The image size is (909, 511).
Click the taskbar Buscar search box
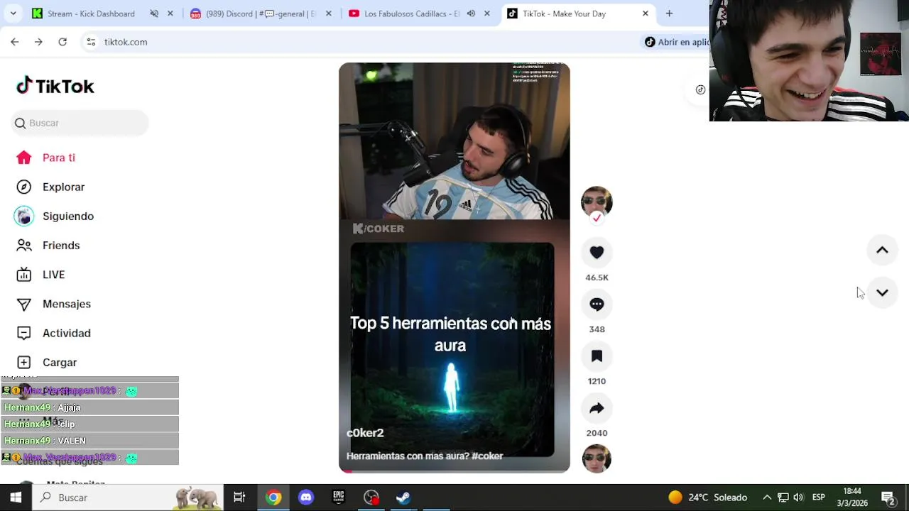coord(128,498)
